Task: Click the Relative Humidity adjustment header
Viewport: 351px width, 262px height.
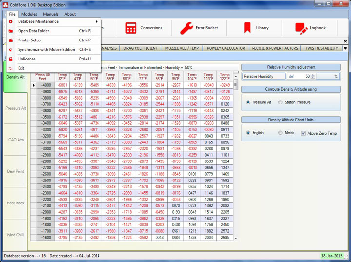Action: click(291, 67)
